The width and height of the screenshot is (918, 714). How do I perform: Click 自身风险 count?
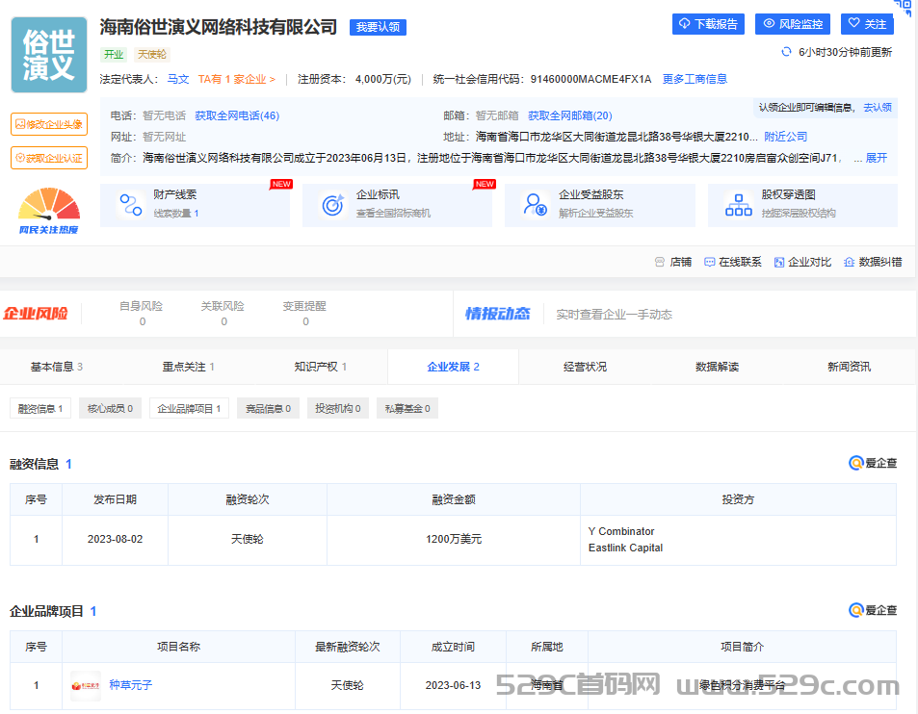pos(143,321)
